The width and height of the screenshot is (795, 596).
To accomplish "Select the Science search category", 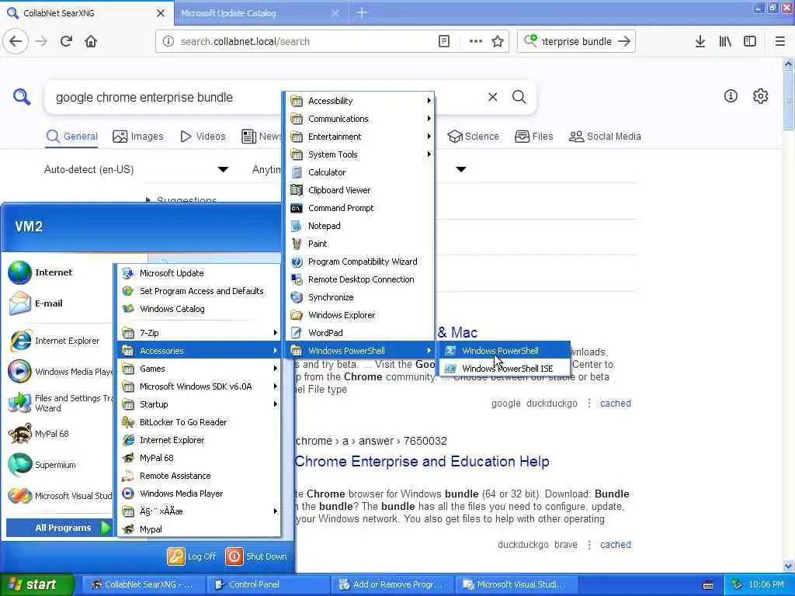I will pos(473,137).
